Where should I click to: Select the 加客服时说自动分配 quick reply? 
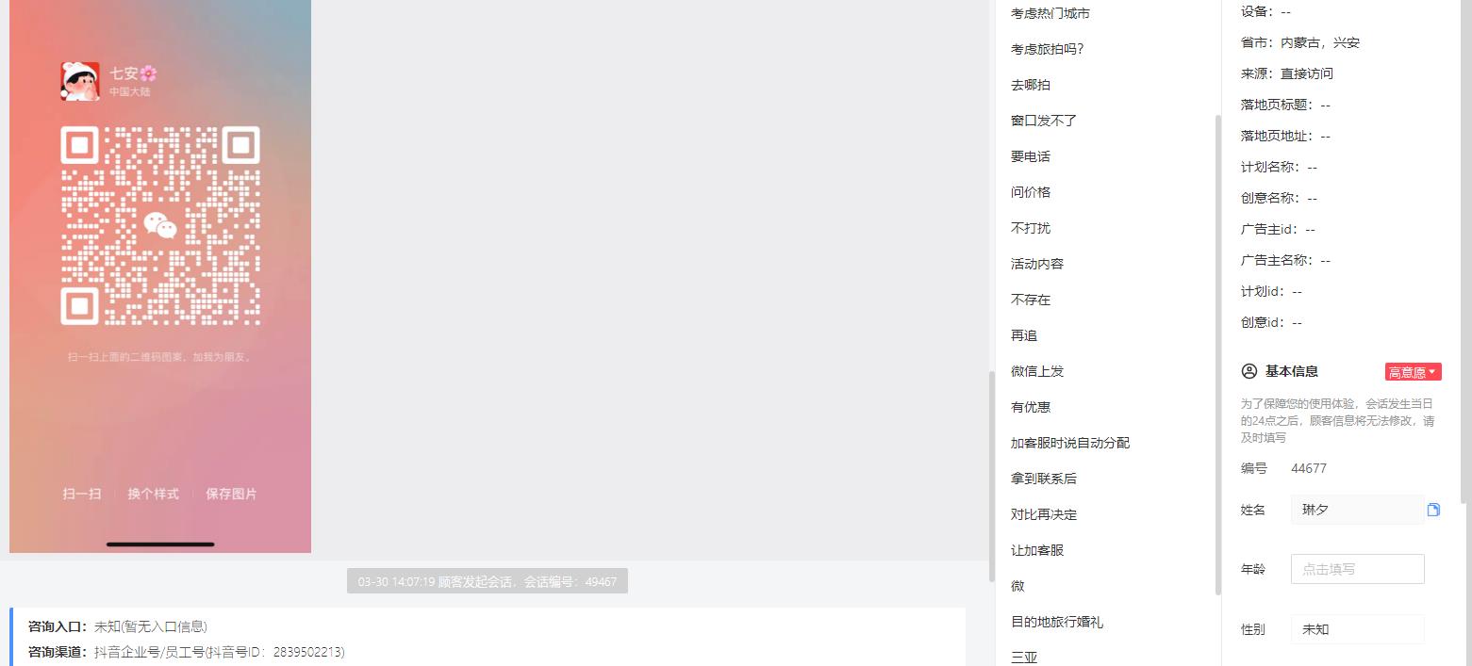(x=1070, y=443)
